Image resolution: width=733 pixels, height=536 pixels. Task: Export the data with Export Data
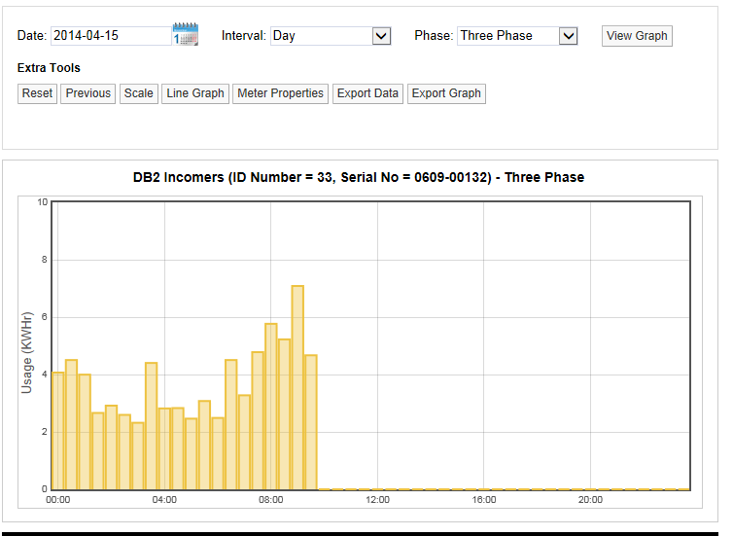(367, 93)
